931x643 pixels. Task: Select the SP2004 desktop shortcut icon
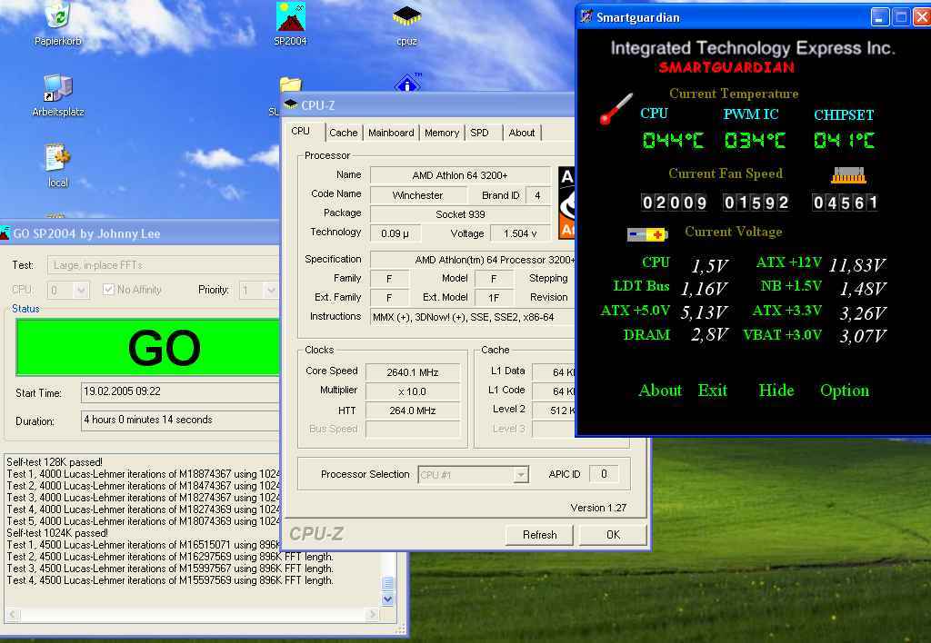tap(290, 16)
